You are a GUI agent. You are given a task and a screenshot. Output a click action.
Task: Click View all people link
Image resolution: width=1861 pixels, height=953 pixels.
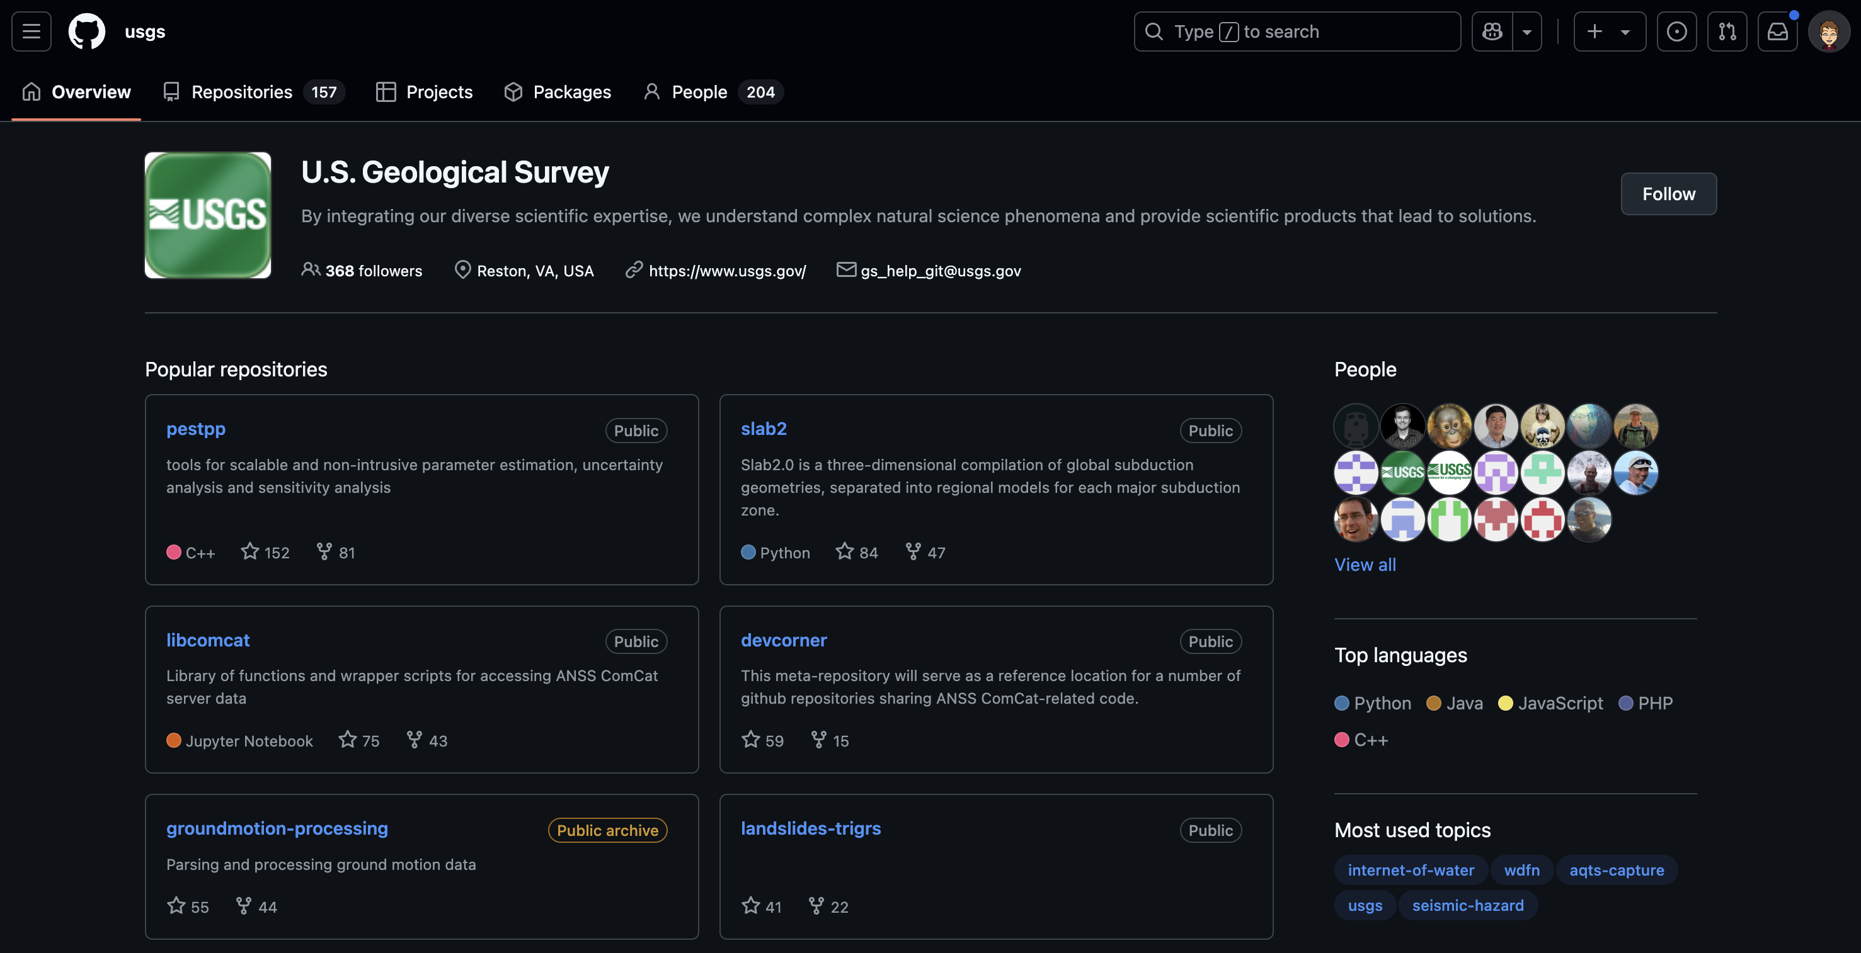tap(1365, 565)
